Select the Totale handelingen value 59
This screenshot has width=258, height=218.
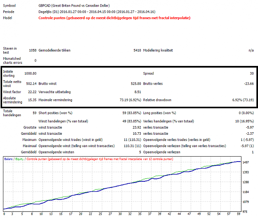[x=34, y=113]
